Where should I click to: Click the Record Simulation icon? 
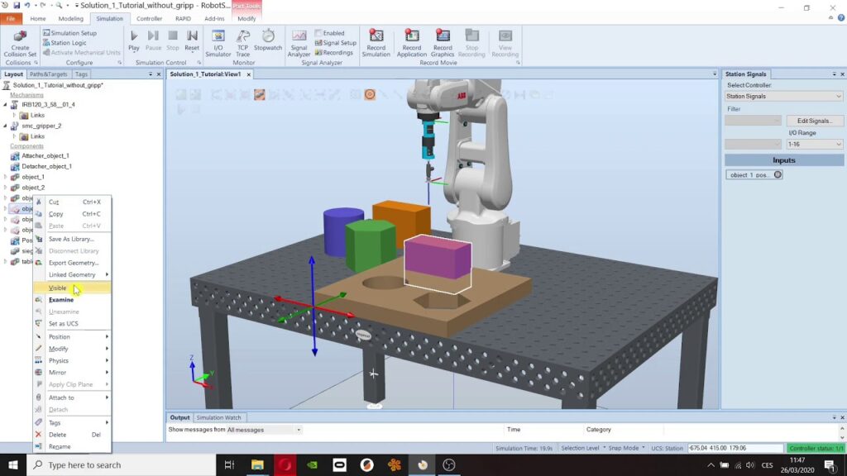[x=376, y=36]
